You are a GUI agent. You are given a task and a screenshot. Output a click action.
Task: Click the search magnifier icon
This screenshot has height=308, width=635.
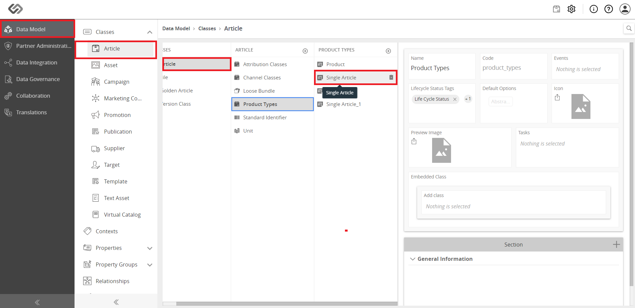(x=629, y=29)
